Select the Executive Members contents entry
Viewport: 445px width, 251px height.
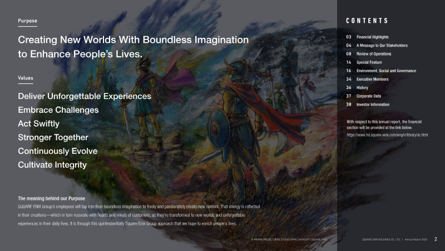[372, 79]
